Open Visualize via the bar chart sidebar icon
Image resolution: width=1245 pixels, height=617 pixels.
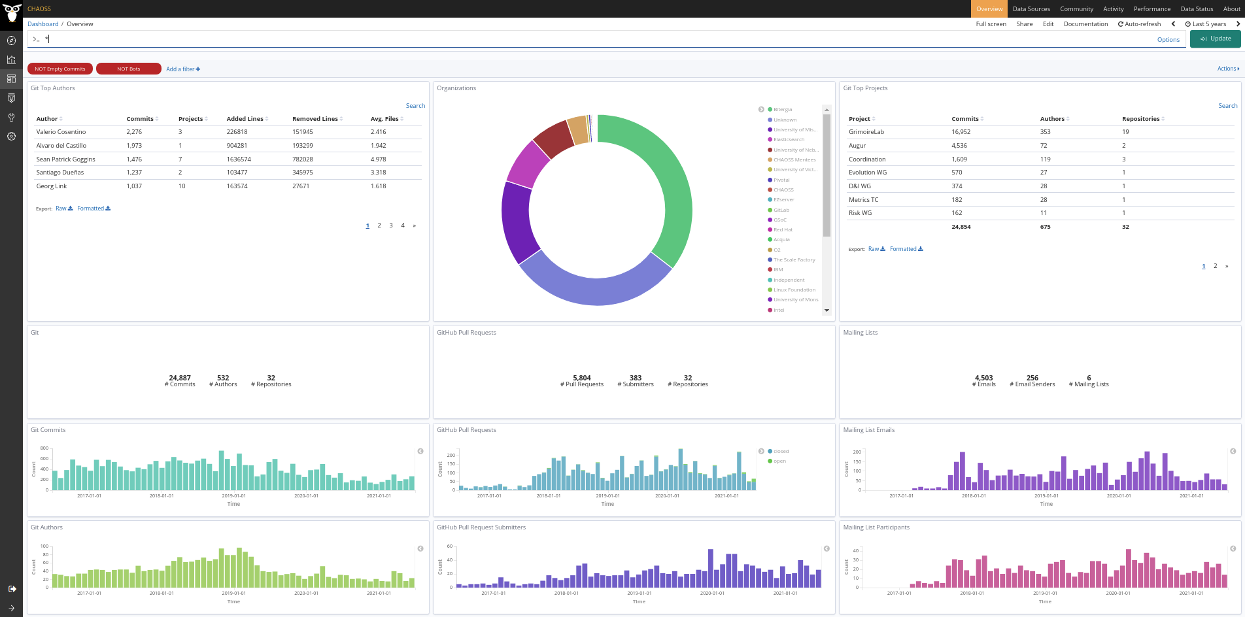11,59
